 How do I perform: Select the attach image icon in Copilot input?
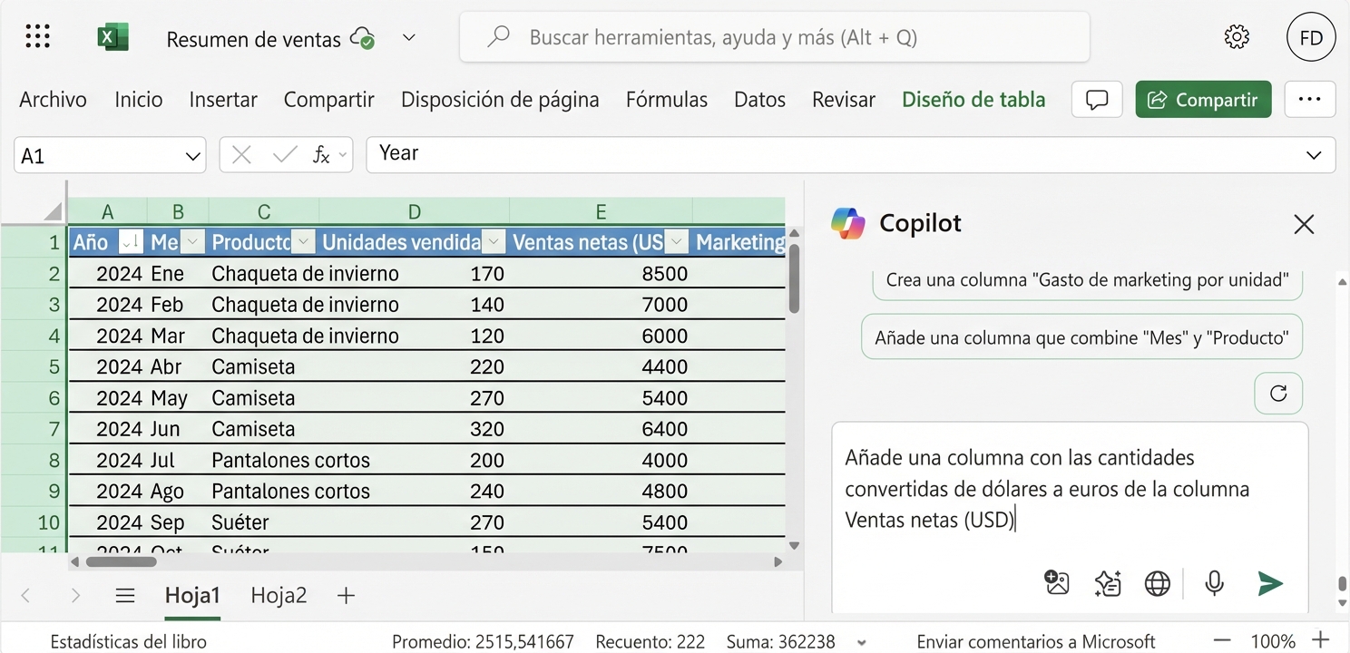[1056, 583]
